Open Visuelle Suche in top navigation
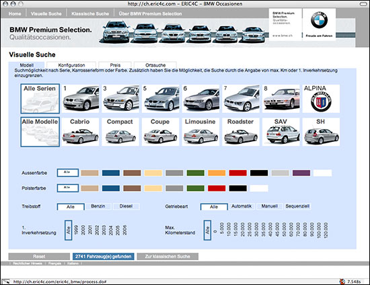The image size is (370, 285). 46,13
